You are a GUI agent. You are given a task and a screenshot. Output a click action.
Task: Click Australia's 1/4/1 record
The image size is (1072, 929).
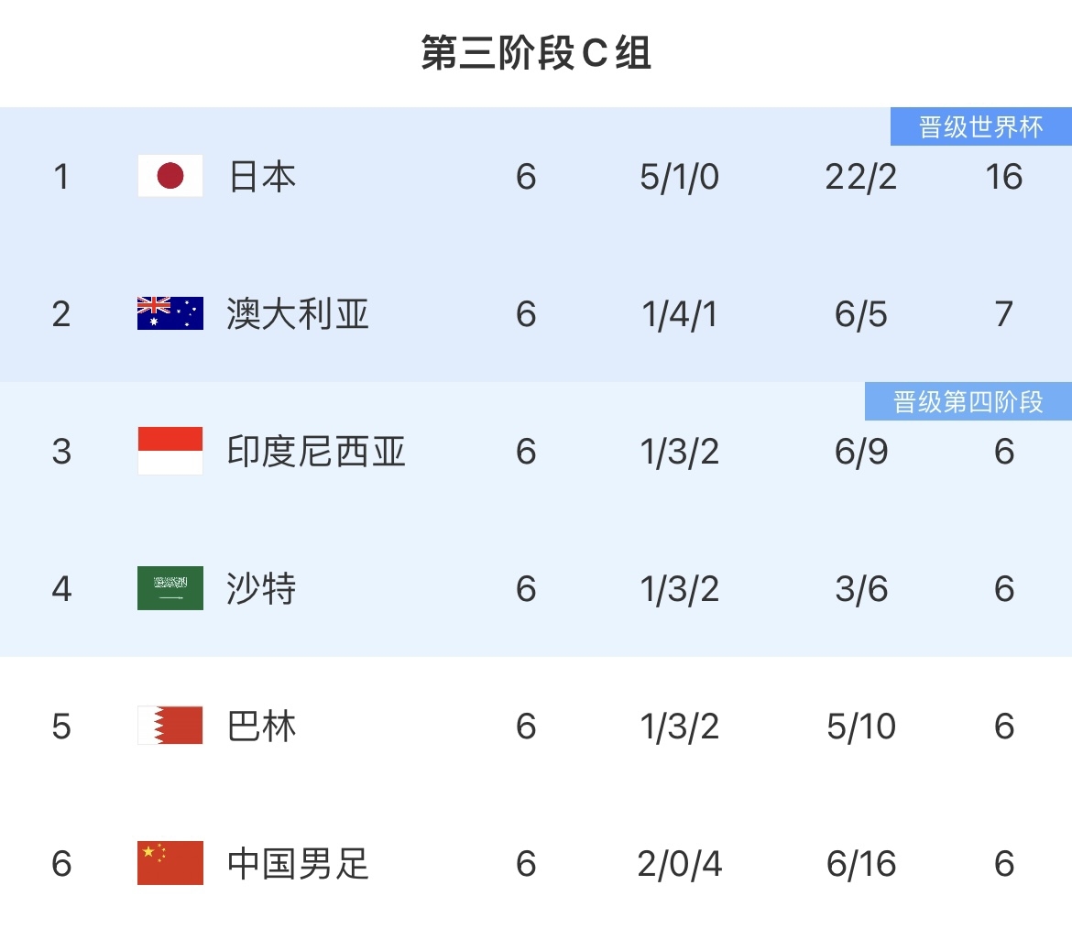coord(680,313)
